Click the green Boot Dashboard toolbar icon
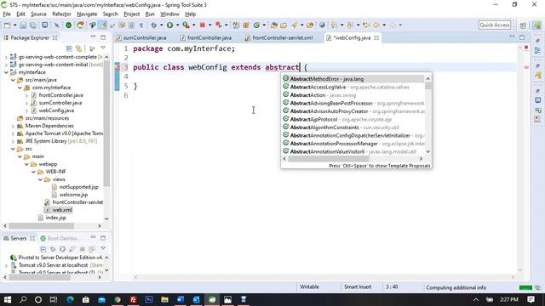The height and width of the screenshot is (306, 545). coord(68,25)
